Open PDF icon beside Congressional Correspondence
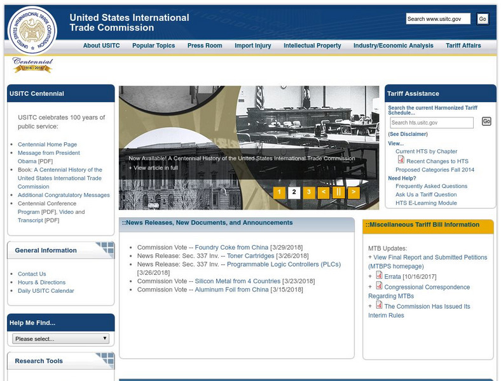Screen dimensions: 501x381 (x=379, y=285)
